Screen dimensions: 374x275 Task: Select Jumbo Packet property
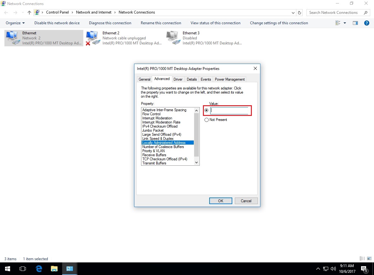coord(168,130)
